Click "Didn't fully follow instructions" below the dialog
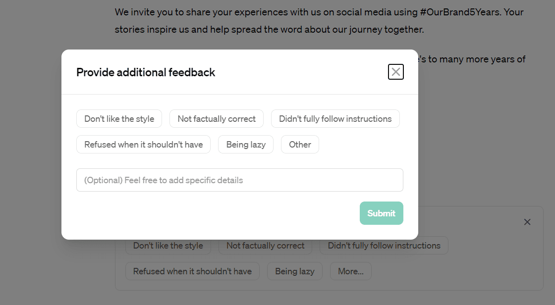 (384, 245)
